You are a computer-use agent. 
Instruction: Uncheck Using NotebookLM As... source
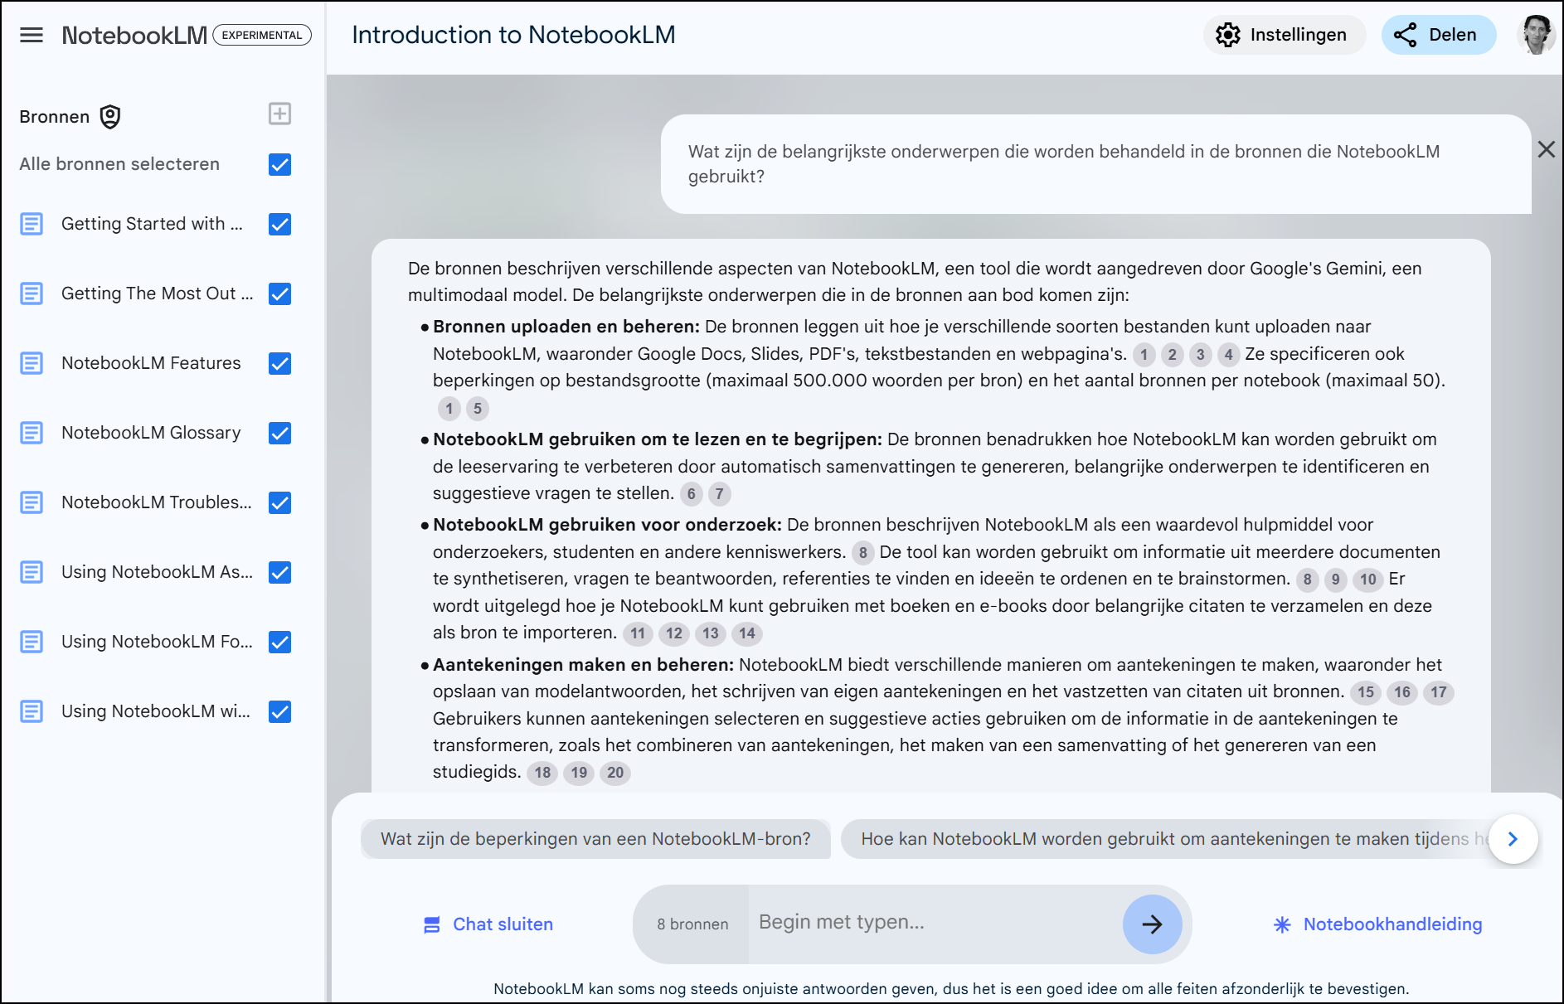[x=279, y=572]
